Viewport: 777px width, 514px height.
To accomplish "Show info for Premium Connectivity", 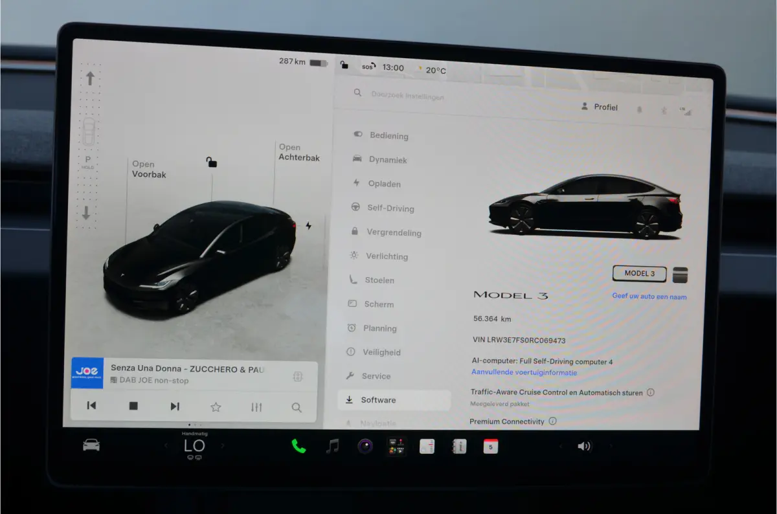I will (x=552, y=421).
